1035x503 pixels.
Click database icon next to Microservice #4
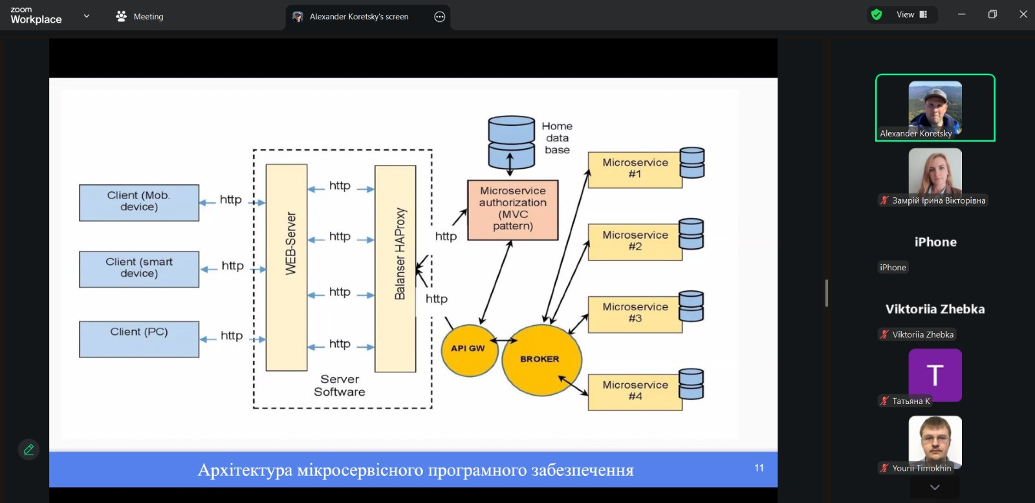coord(692,384)
